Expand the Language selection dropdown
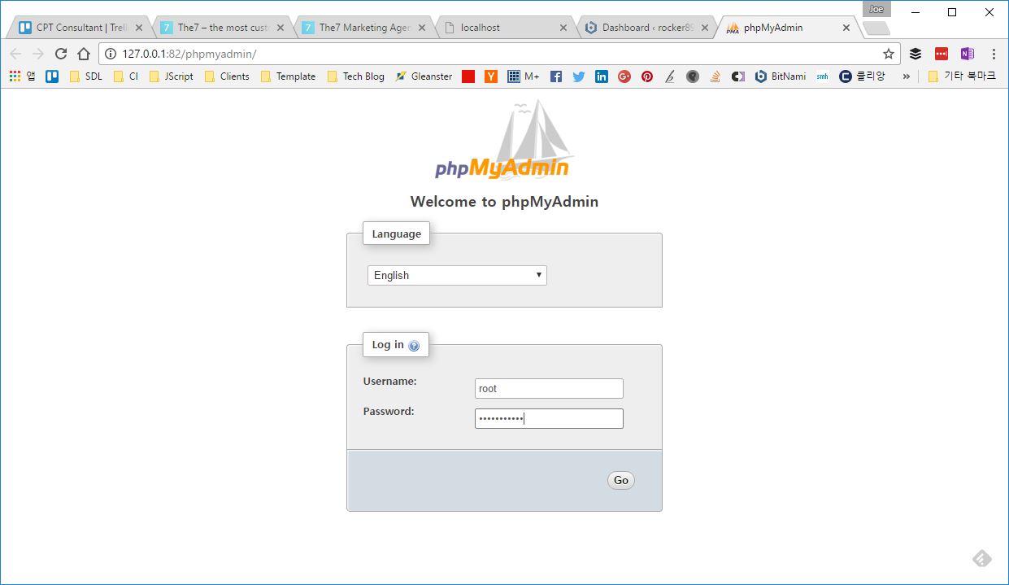This screenshot has width=1009, height=585. pos(457,275)
